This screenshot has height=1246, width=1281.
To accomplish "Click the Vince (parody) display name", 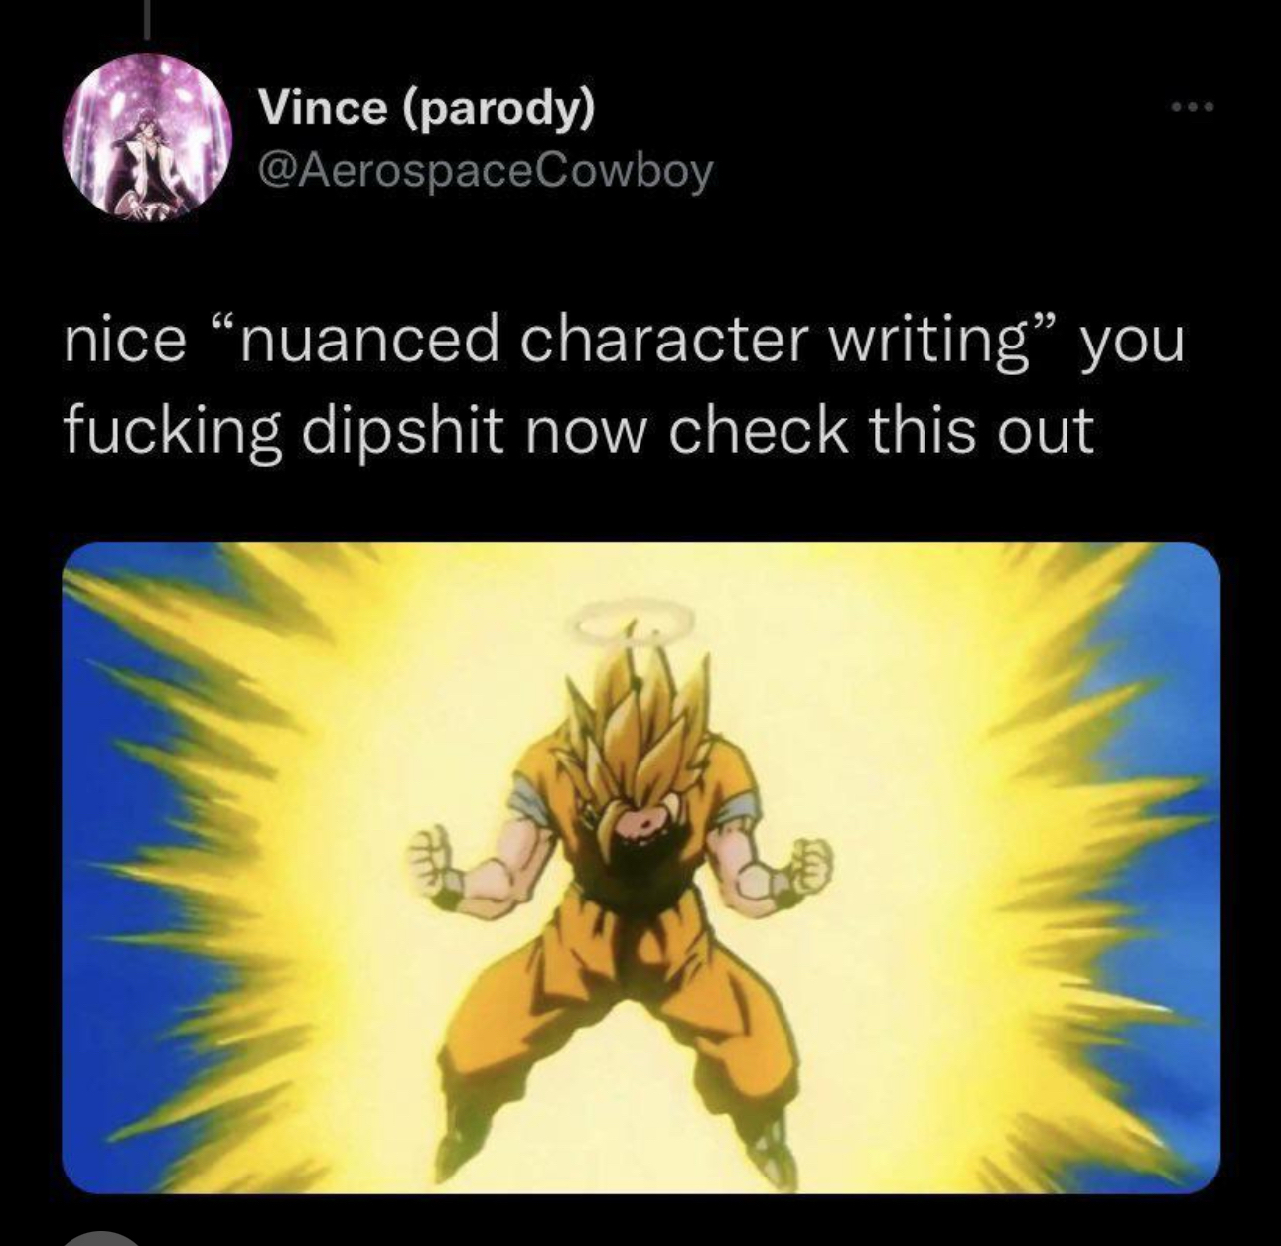I will click(x=427, y=108).
